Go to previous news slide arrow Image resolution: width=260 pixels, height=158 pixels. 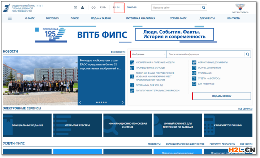[80, 102]
